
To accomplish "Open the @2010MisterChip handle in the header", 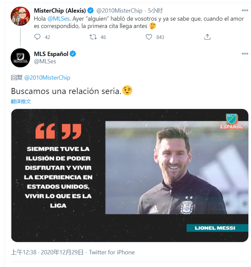I will pyautogui.click(x=119, y=11).
